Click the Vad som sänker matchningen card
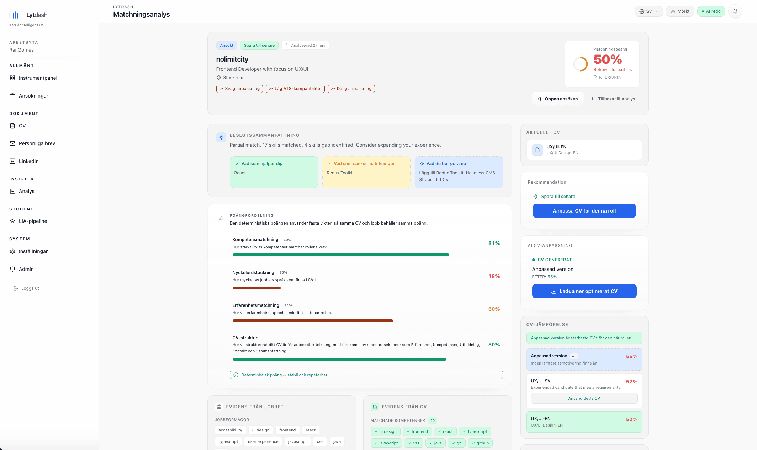The width and height of the screenshot is (757, 450). (x=366, y=172)
